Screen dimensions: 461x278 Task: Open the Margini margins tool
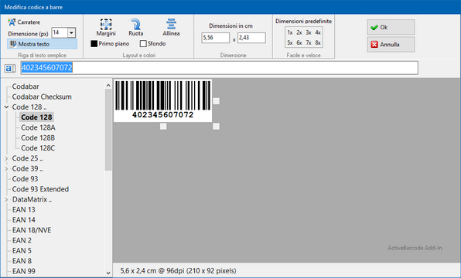[106, 28]
